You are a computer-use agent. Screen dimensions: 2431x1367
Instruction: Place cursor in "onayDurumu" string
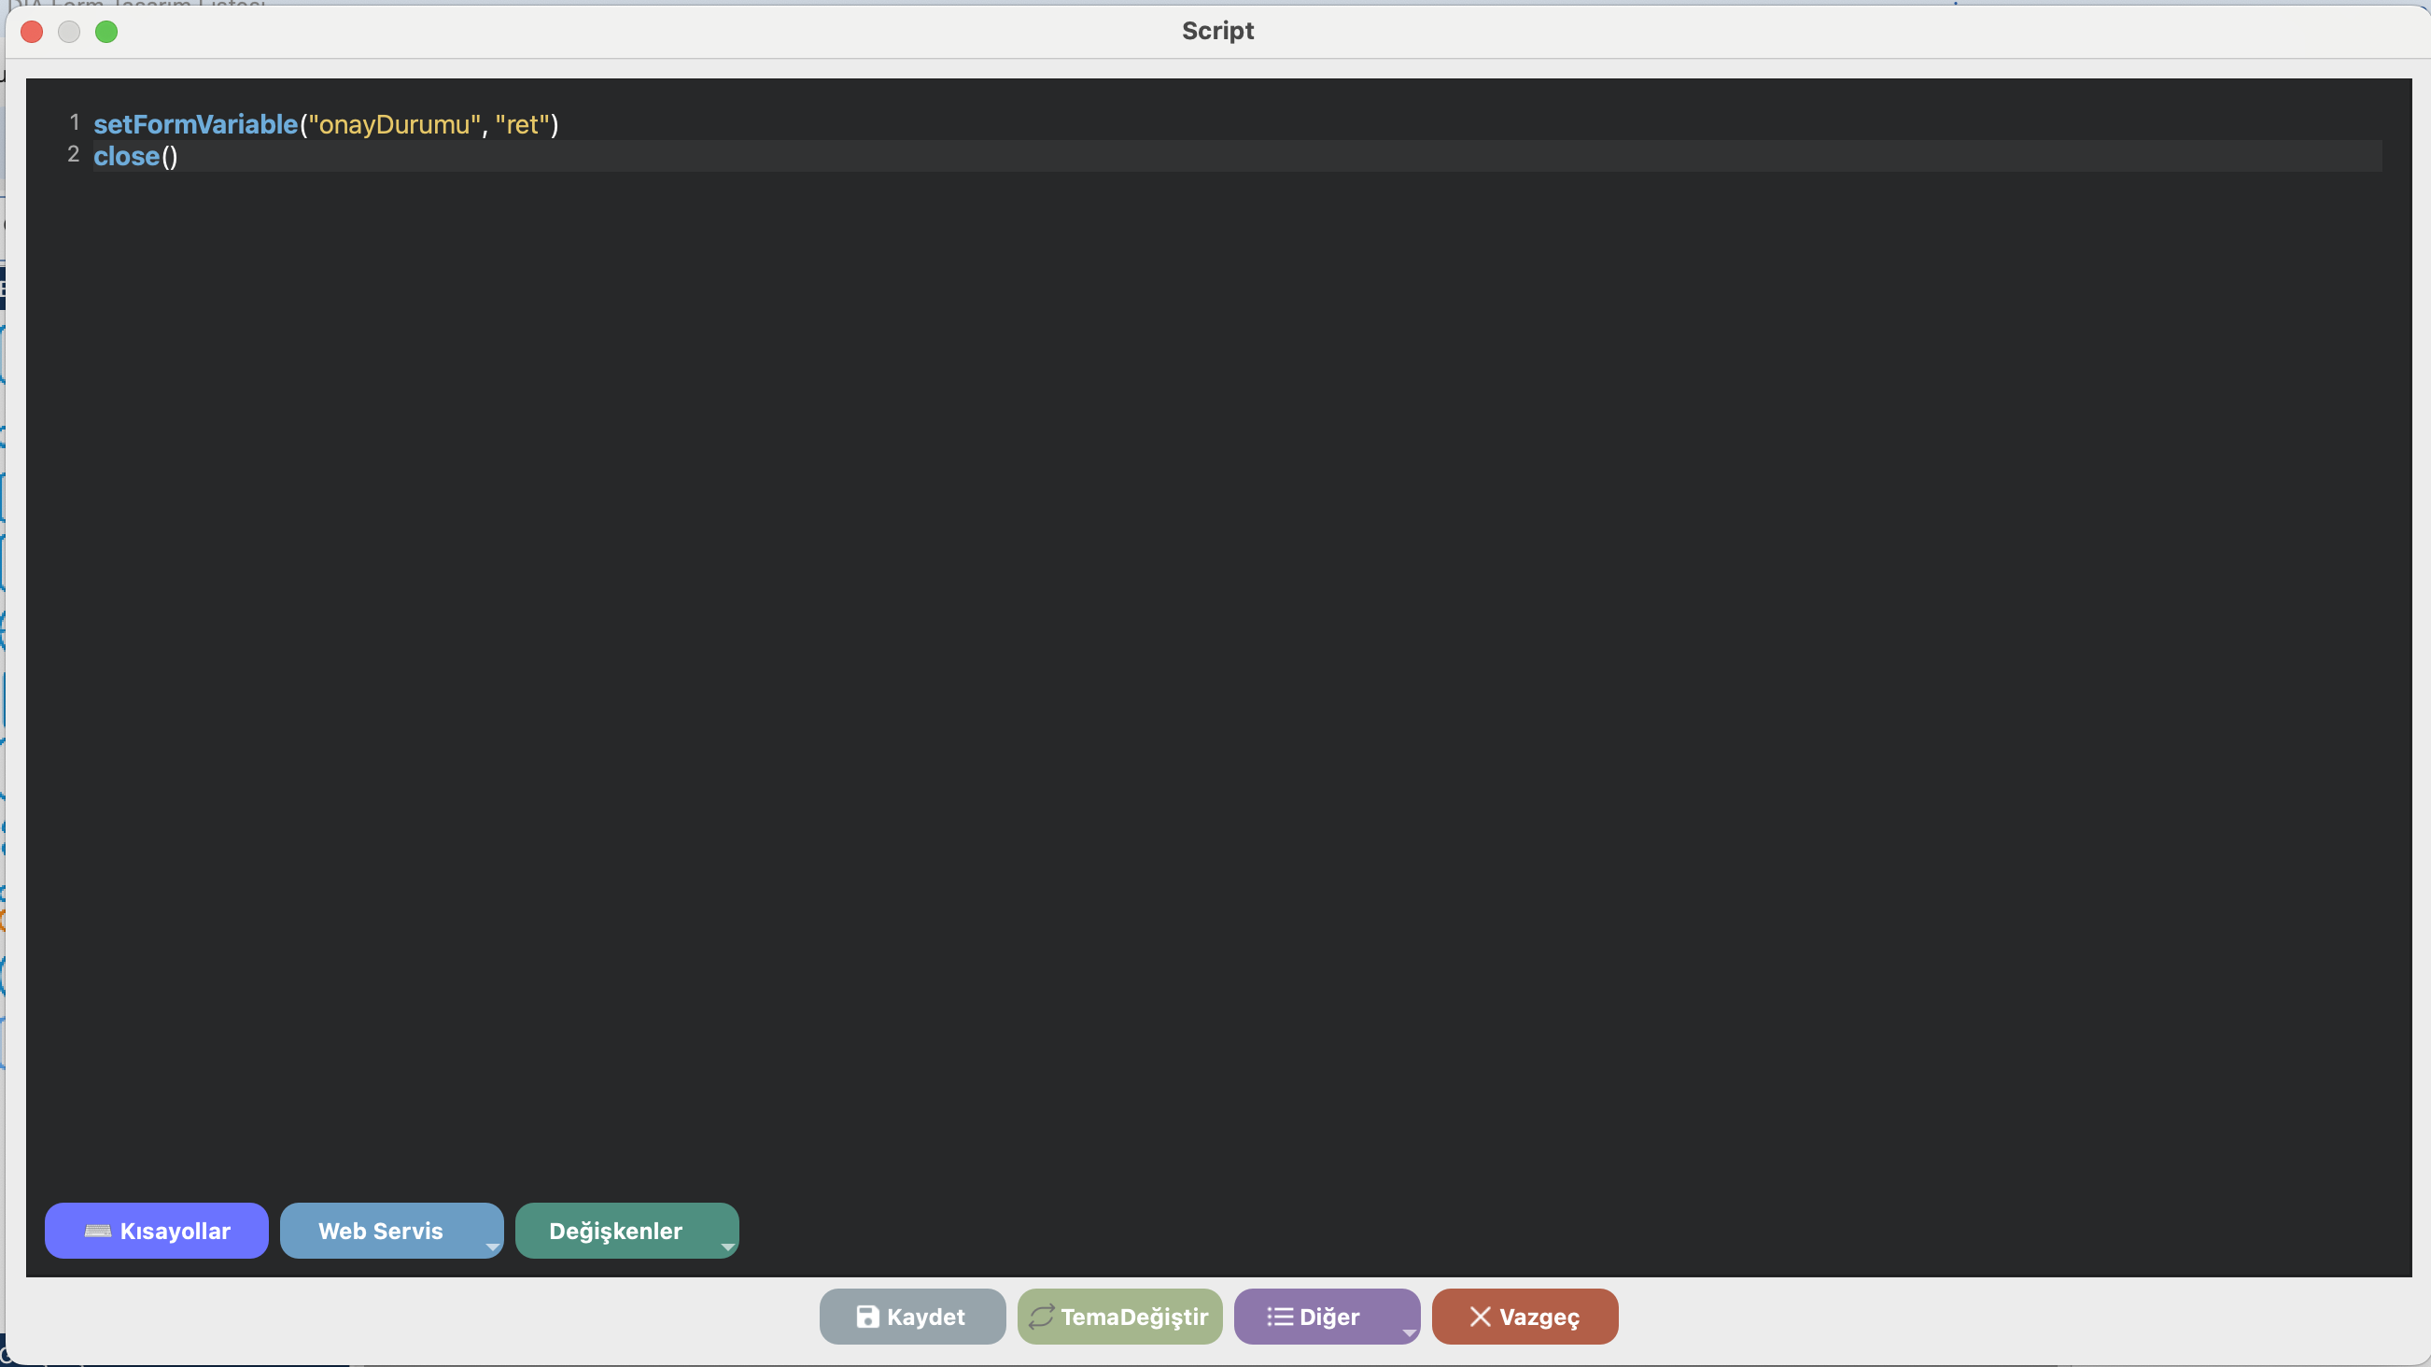pos(395,124)
